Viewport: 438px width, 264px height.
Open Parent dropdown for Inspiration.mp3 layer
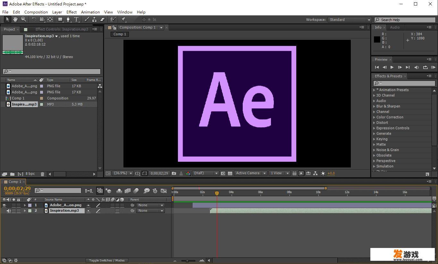[x=150, y=211]
